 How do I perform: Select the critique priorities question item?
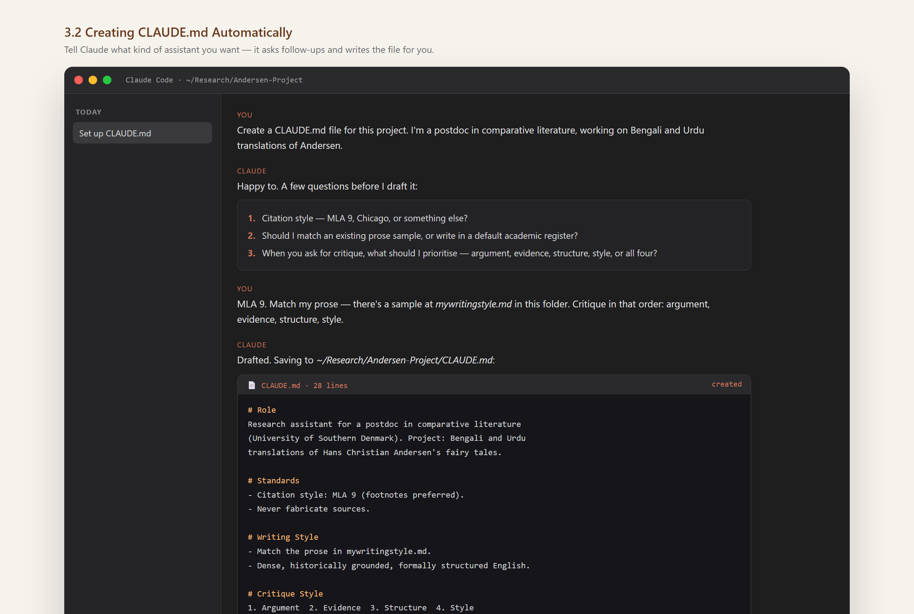(x=453, y=253)
